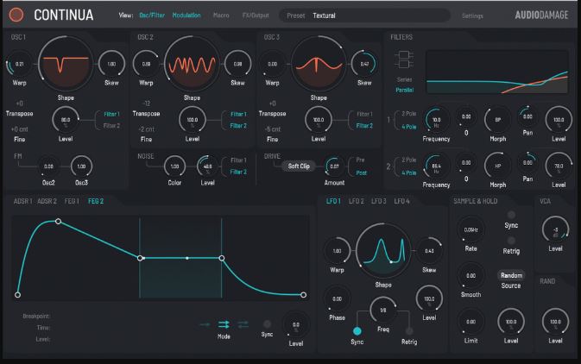Toggle OSC 2 routing to Filter 2
The width and height of the screenshot is (581, 364).
point(238,126)
